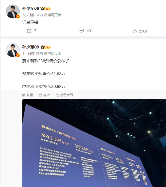Click 微博网页版 source on first post

pos(52,15)
